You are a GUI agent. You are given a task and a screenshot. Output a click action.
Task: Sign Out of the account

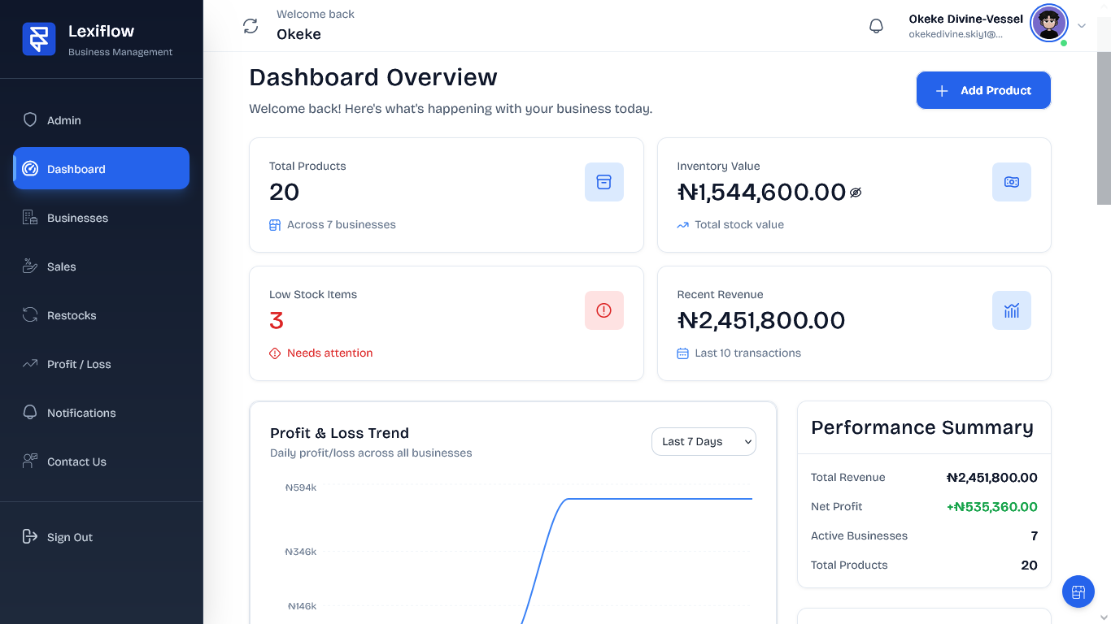[x=101, y=537]
